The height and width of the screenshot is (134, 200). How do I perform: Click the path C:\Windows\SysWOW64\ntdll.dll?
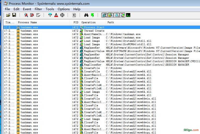pyautogui.click(x=128, y=44)
